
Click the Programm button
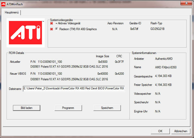coord(68,108)
